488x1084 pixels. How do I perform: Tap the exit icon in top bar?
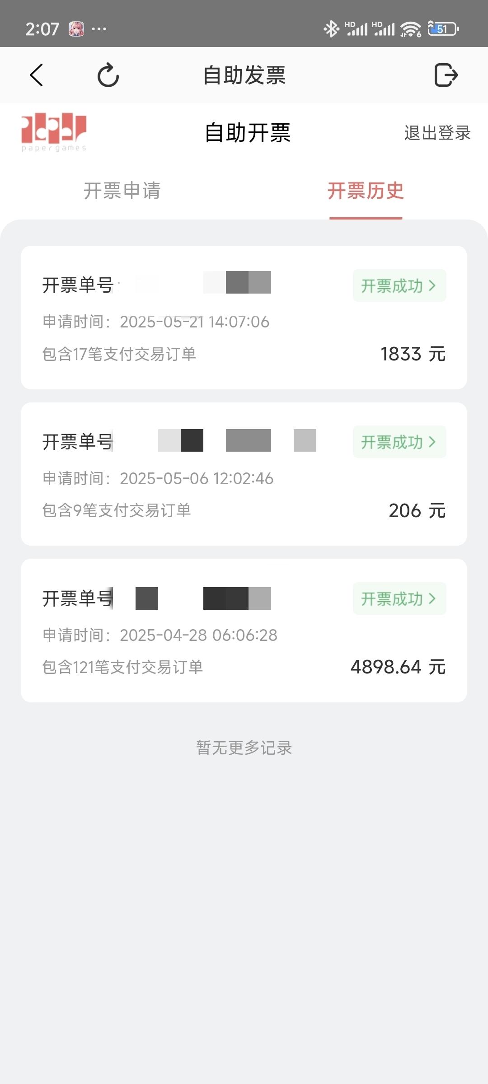[446, 75]
